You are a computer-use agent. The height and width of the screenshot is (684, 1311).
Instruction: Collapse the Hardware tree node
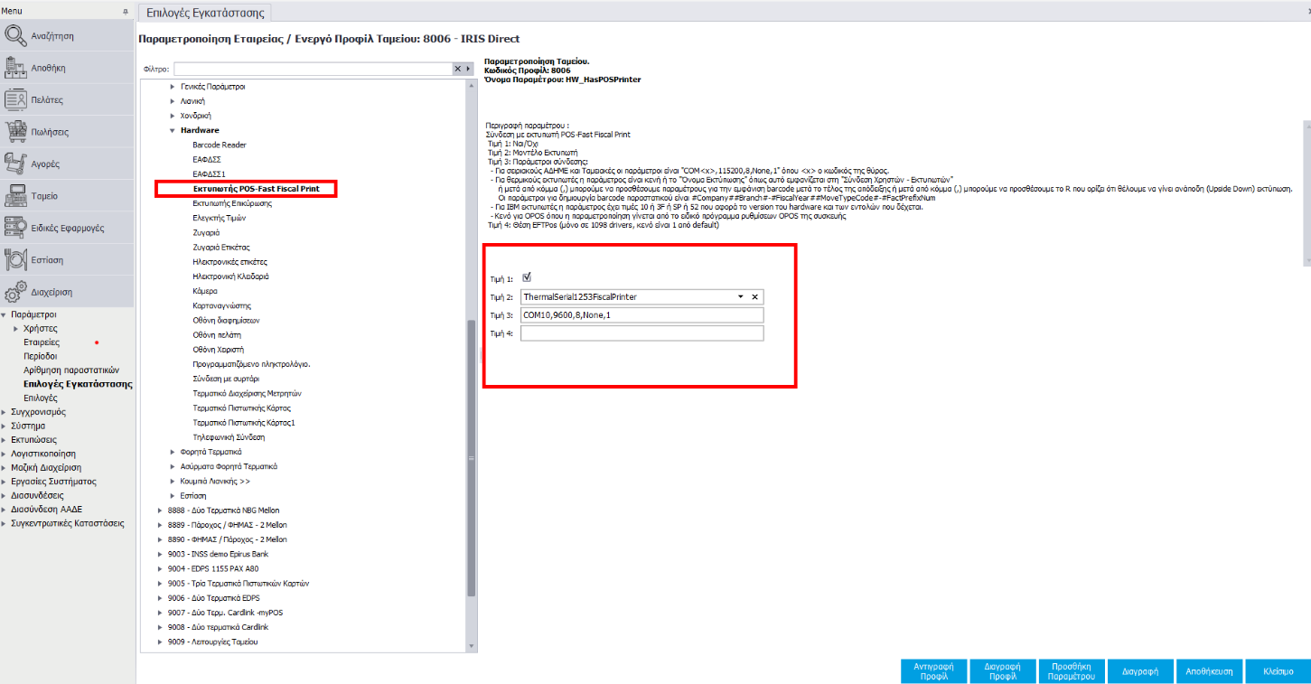coord(173,131)
